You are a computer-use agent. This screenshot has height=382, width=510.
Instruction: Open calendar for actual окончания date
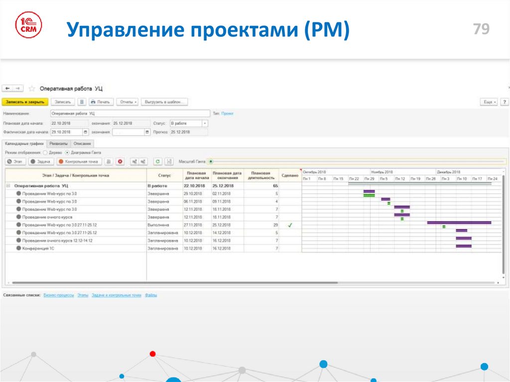[147, 132]
